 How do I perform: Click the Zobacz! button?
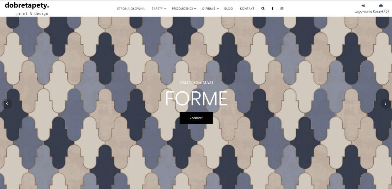[x=196, y=118]
